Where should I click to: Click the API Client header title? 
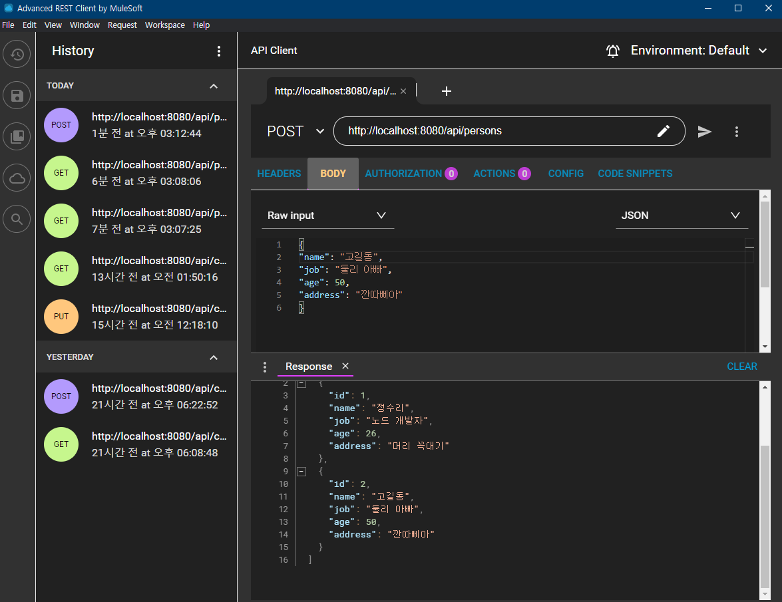pyautogui.click(x=274, y=51)
